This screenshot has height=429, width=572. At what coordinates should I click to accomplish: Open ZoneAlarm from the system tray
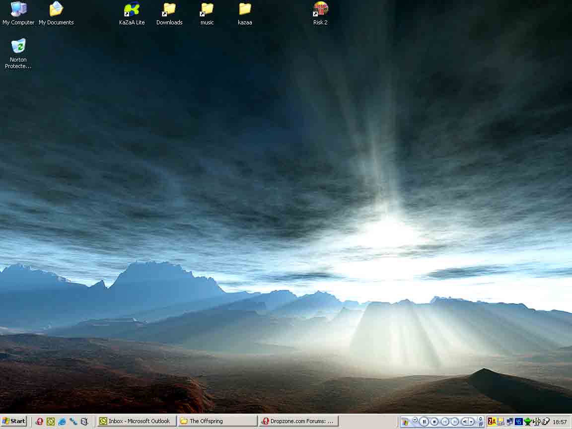[492, 422]
